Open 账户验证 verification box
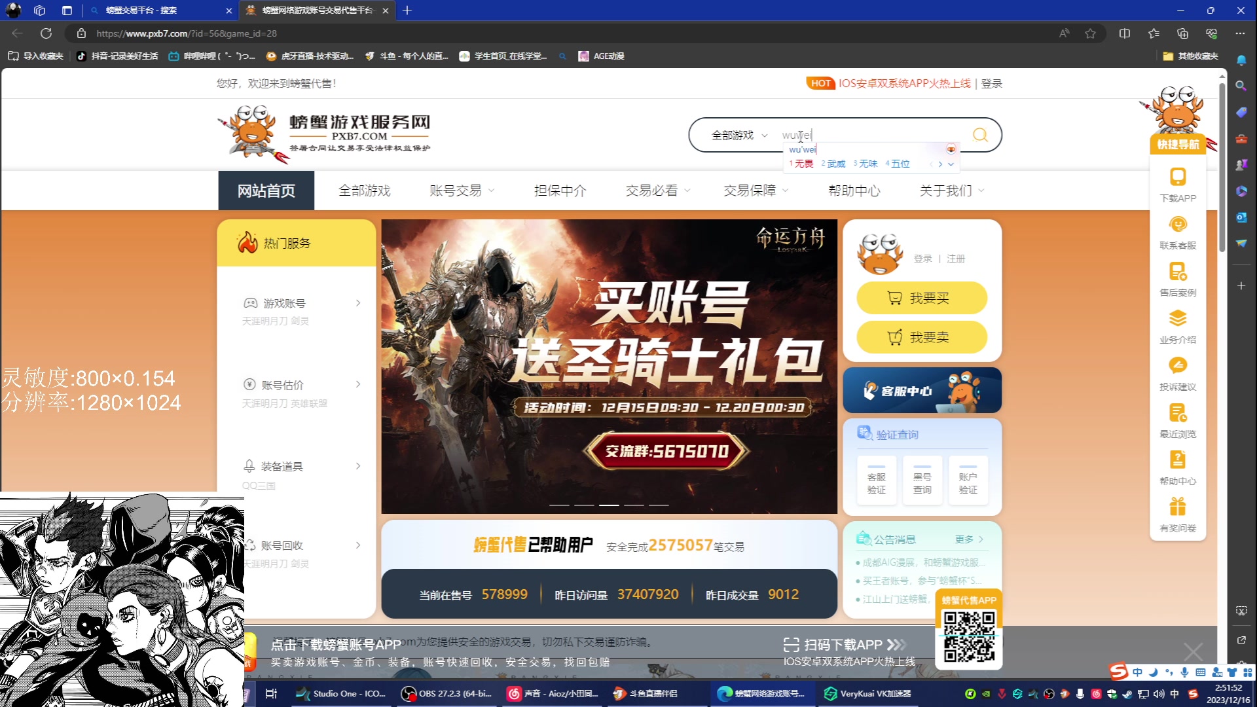This screenshot has height=707, width=1257. click(968, 480)
